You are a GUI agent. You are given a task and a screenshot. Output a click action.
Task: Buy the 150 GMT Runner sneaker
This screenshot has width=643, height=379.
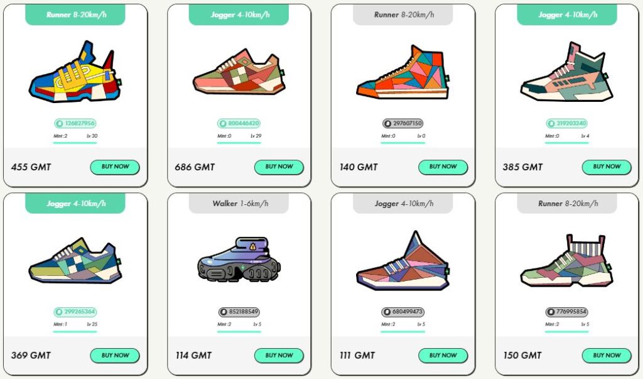(607, 355)
